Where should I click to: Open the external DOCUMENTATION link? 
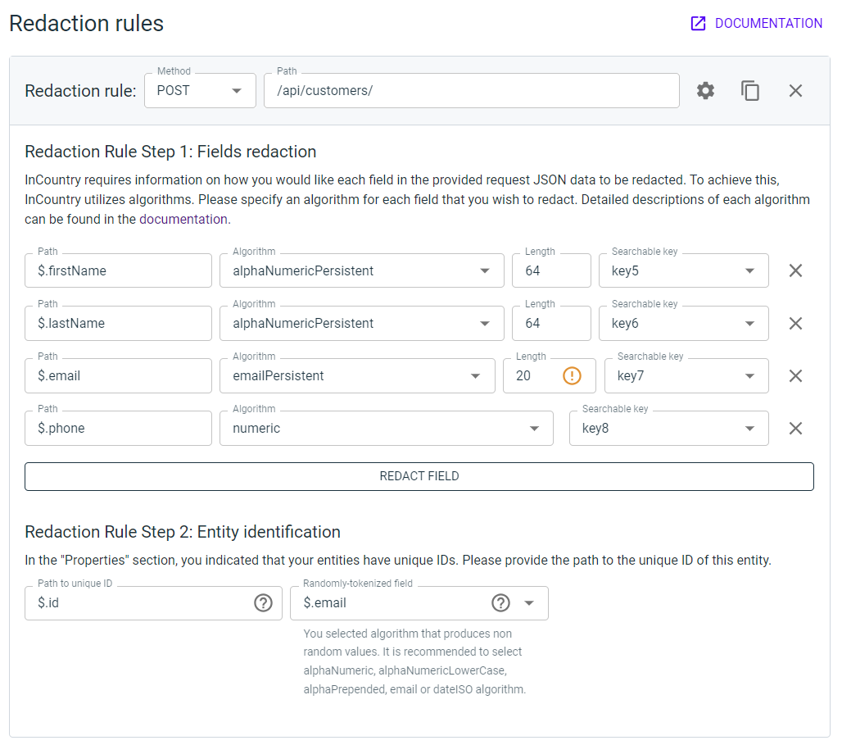pos(756,24)
